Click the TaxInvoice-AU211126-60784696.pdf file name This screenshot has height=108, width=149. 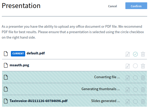click(38, 101)
